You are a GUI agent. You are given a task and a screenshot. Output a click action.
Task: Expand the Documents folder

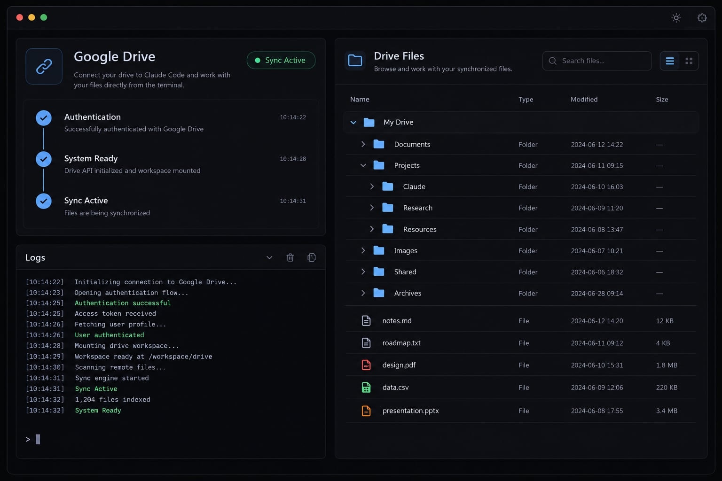pyautogui.click(x=363, y=144)
